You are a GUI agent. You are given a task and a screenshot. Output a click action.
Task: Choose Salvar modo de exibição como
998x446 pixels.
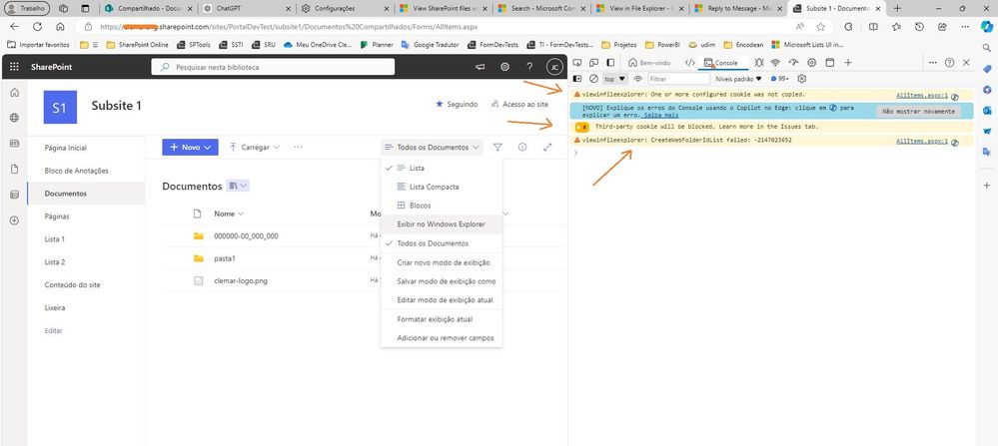(442, 280)
